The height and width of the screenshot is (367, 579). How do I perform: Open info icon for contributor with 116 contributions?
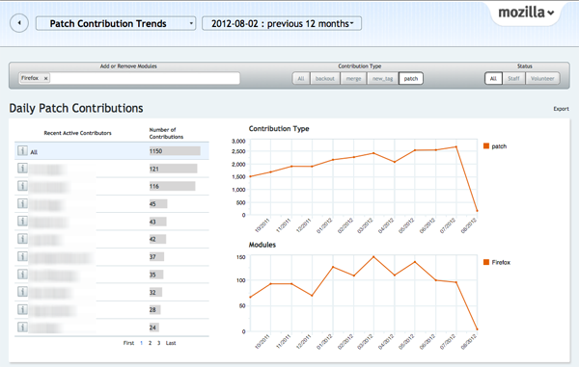[22, 186]
